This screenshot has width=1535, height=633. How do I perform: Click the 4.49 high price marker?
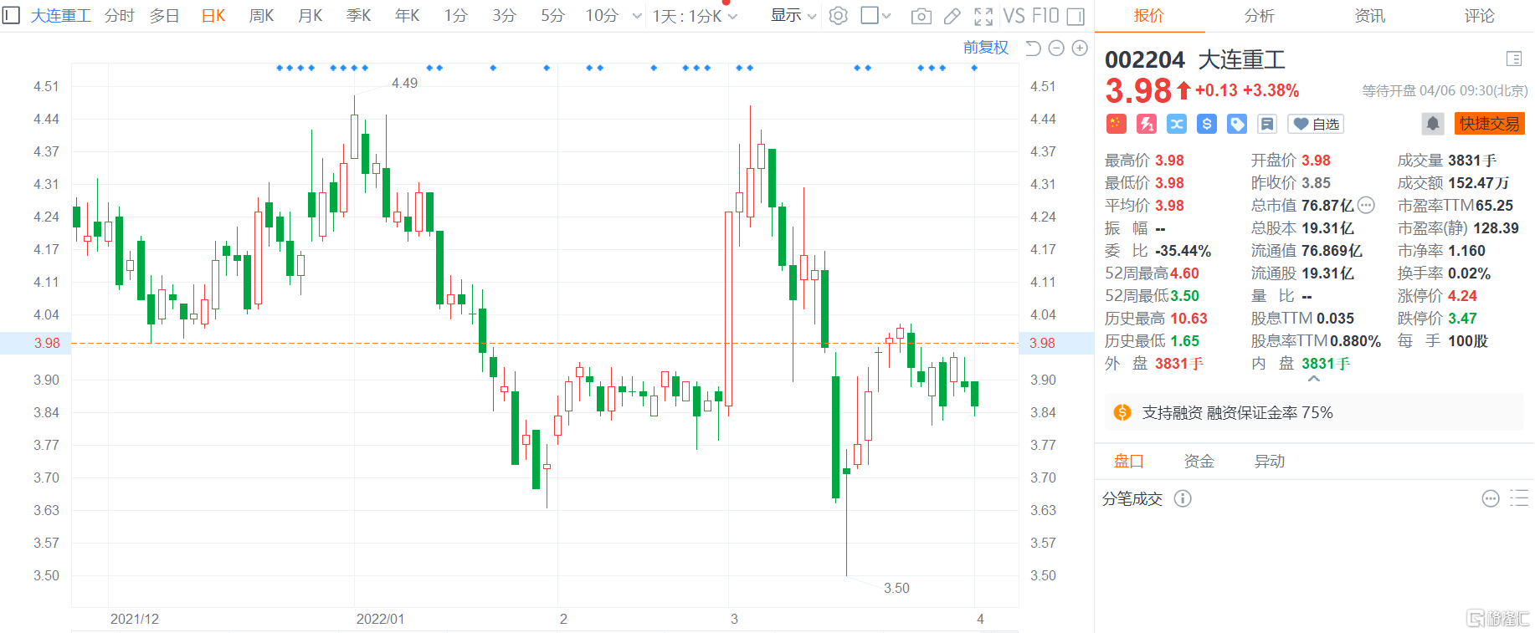[x=405, y=83]
